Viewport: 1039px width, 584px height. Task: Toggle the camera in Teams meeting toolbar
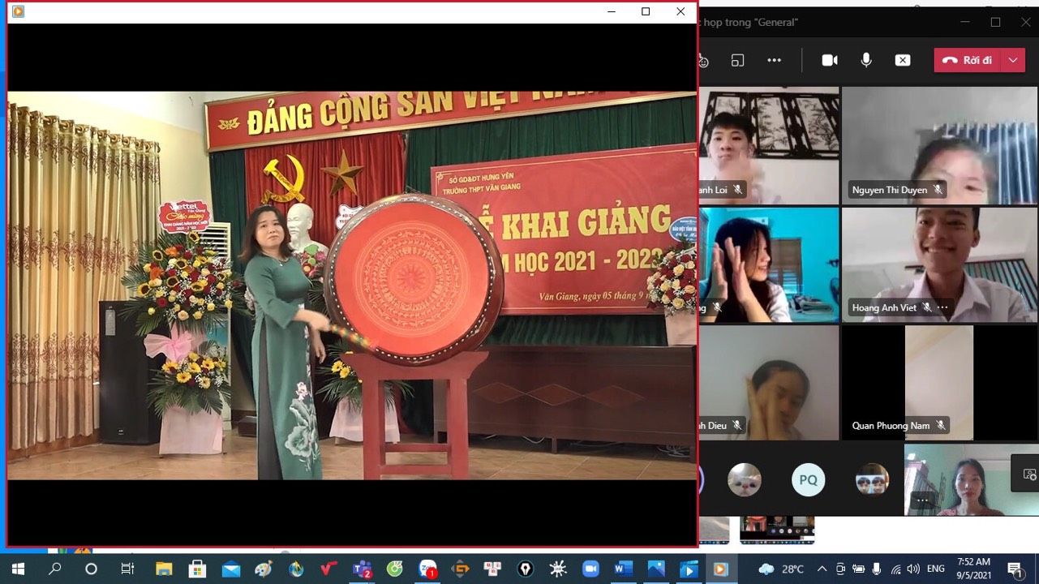coord(830,60)
